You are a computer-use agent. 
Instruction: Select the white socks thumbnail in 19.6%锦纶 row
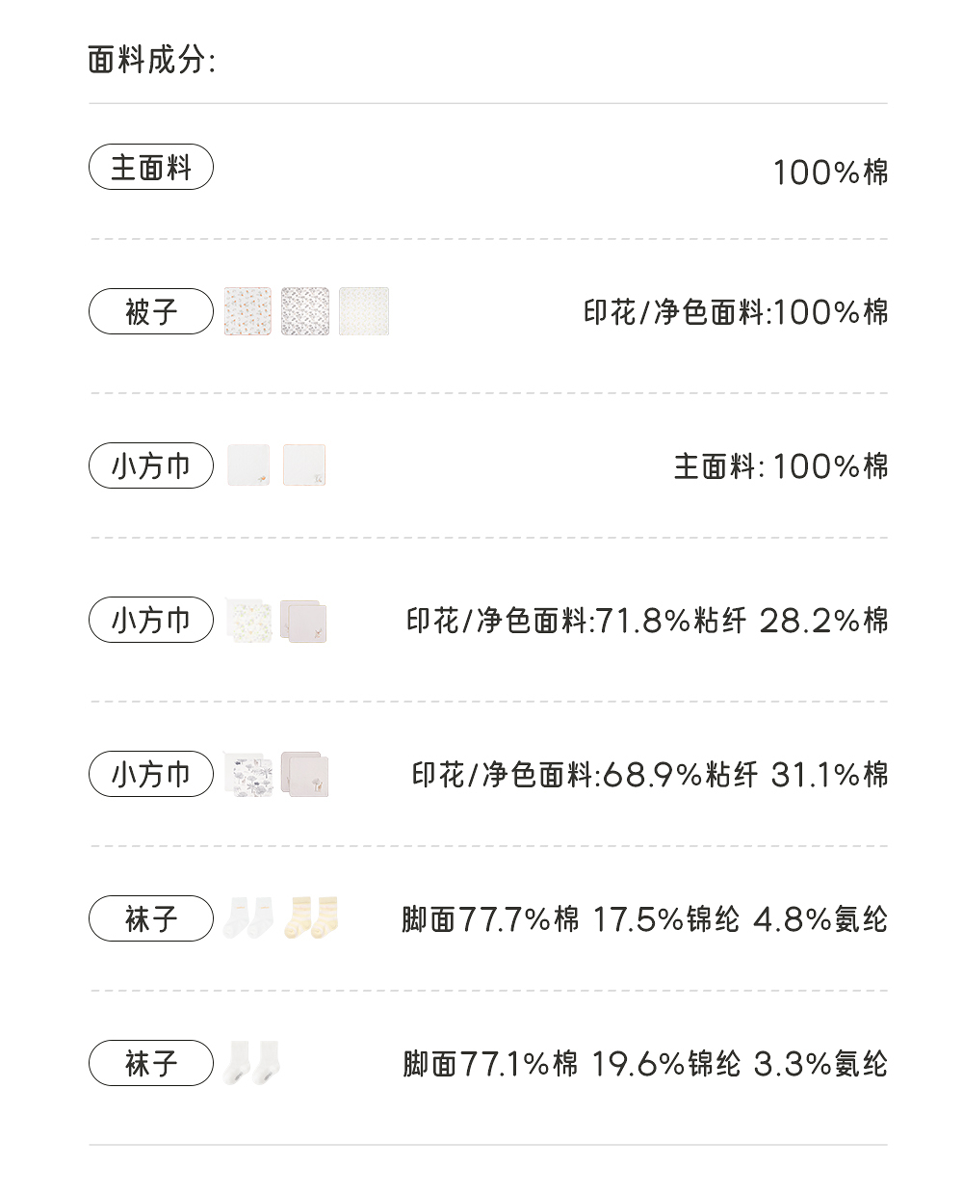coord(251,1063)
